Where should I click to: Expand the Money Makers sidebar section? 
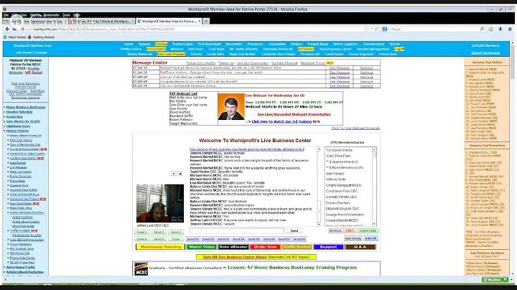(x=17, y=131)
